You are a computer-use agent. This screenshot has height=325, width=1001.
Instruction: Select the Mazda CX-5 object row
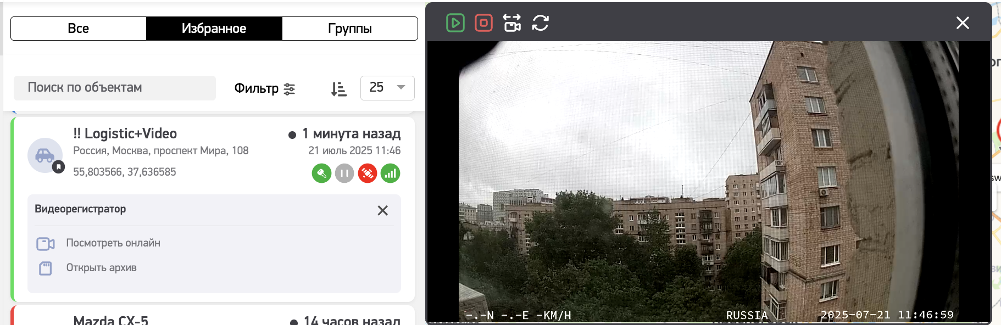pos(213,316)
